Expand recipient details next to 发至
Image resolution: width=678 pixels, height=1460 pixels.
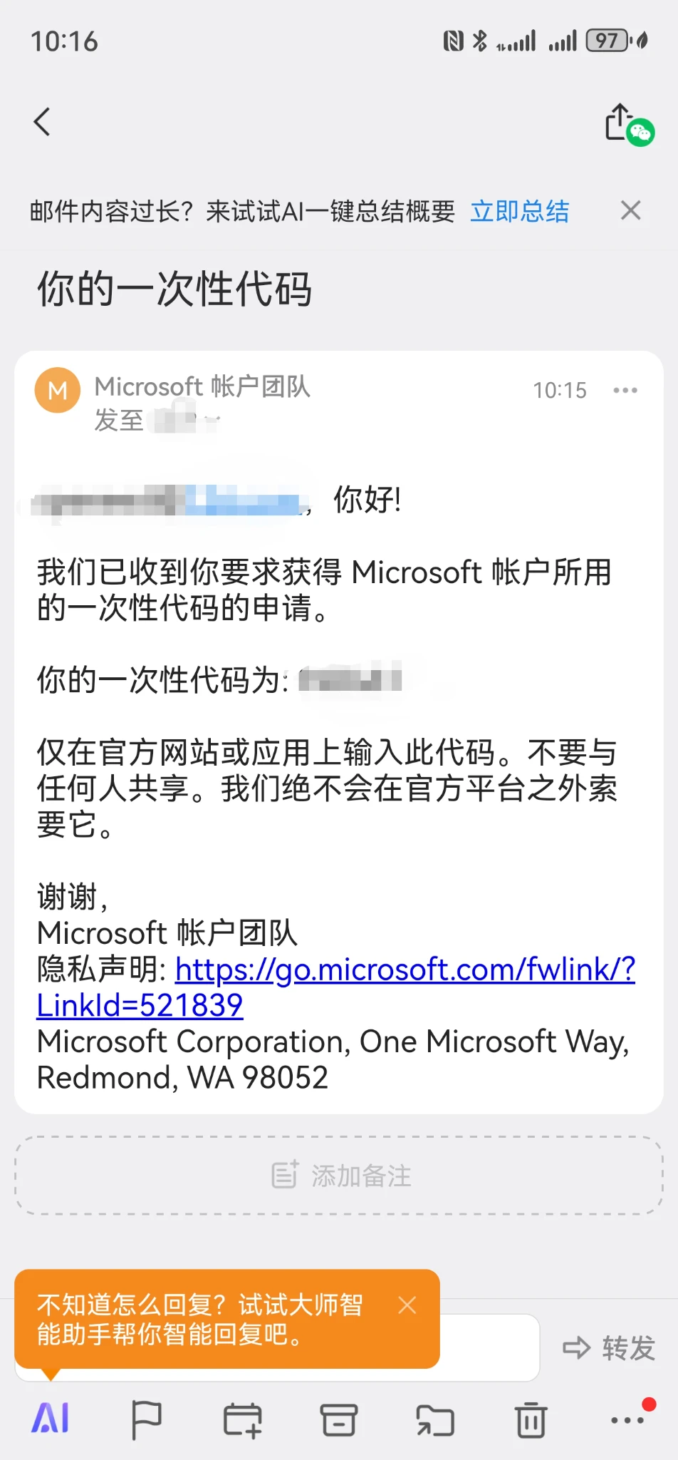click(x=212, y=421)
